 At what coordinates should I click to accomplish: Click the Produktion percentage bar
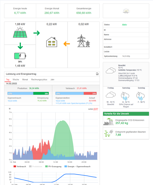(x=28, y=94)
